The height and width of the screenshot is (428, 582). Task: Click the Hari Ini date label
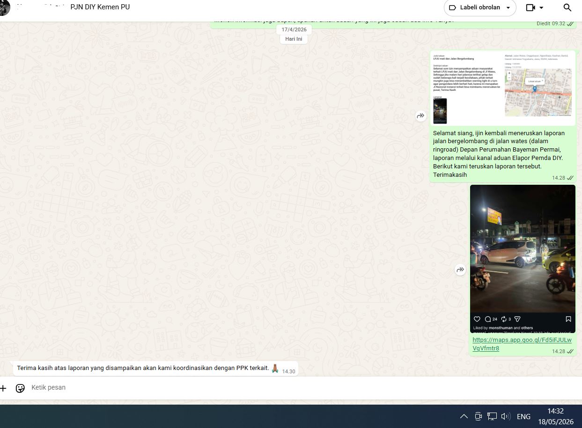[294, 39]
